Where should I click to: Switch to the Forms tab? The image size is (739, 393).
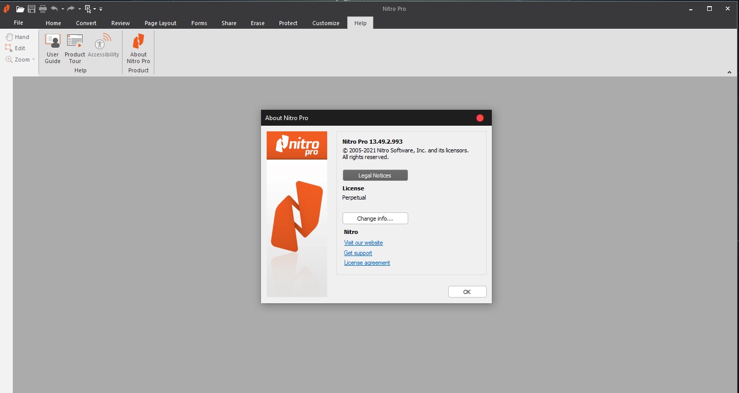pos(199,23)
